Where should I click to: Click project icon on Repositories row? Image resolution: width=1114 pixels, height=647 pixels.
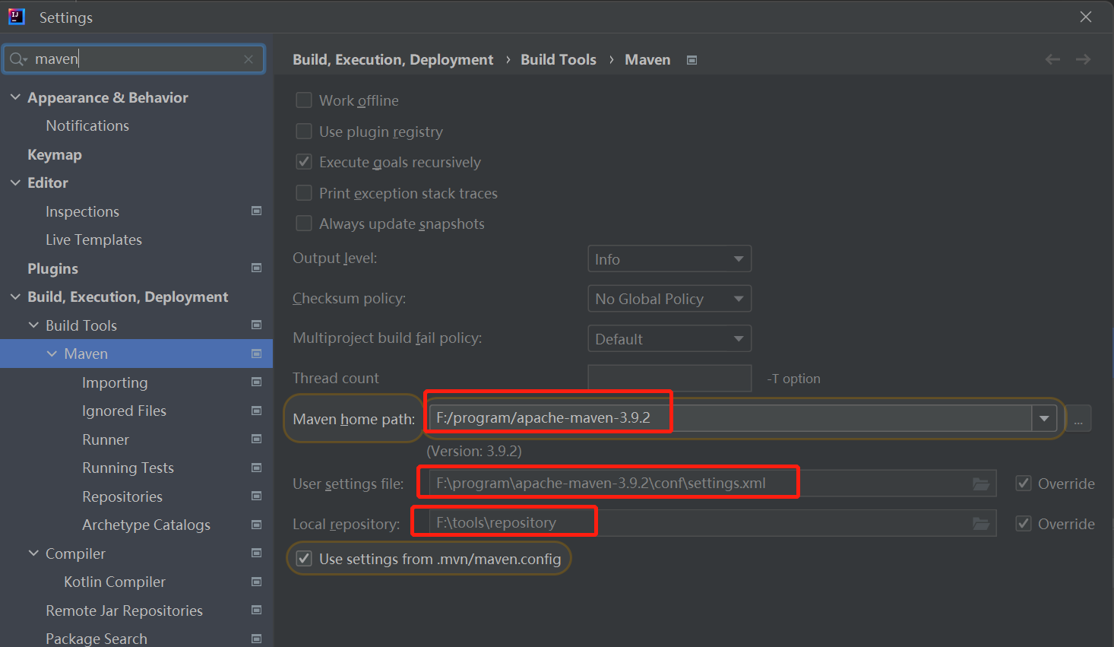point(257,496)
